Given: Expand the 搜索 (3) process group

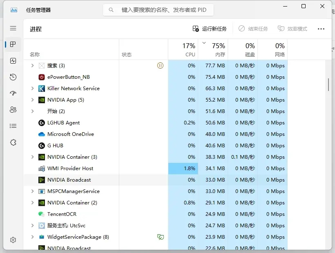Looking at the screenshot, I should pyautogui.click(x=32, y=65).
